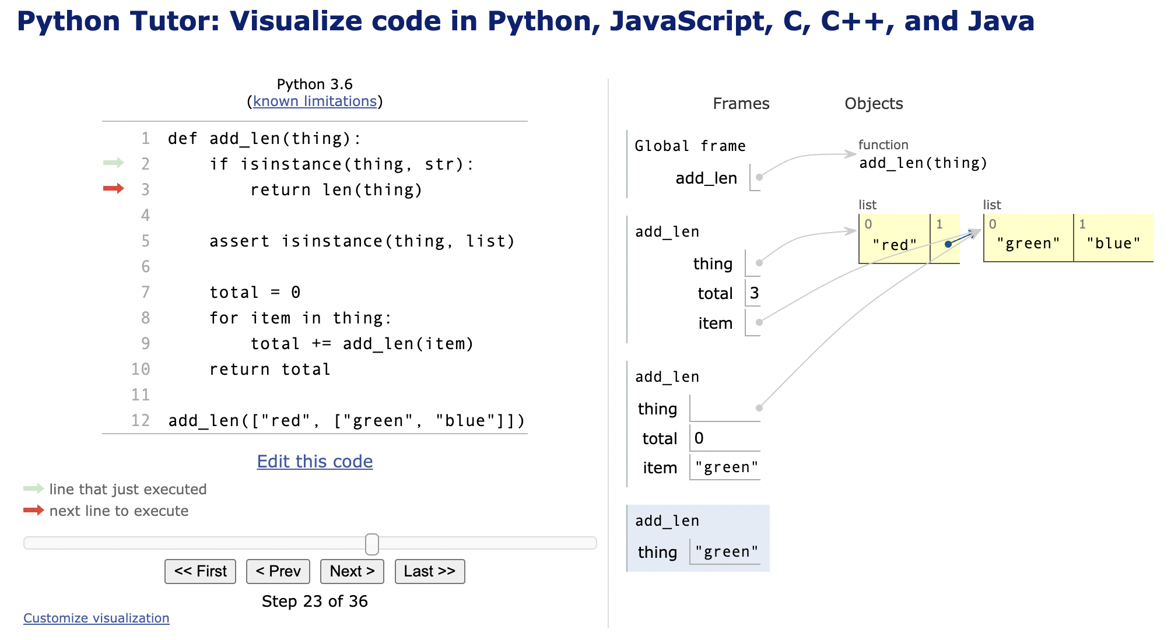Click the red arrow in the legend
The width and height of the screenshot is (1171, 640).
pos(34,510)
